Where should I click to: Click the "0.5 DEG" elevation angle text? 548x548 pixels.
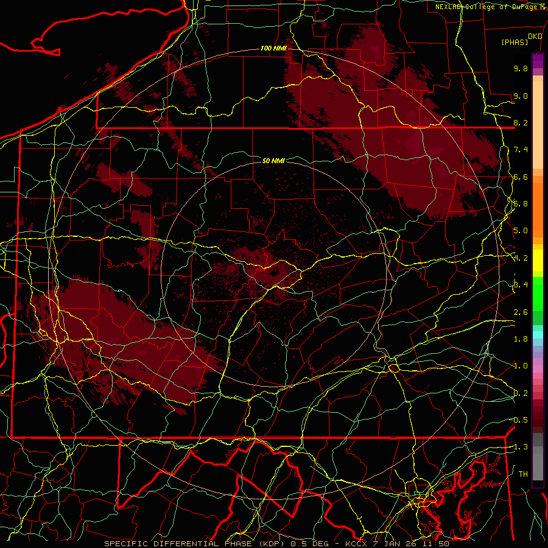(x=310, y=544)
